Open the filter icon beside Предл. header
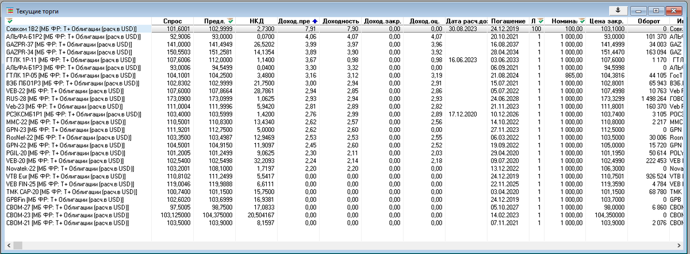The width and height of the screenshot is (690, 254). pos(231,21)
